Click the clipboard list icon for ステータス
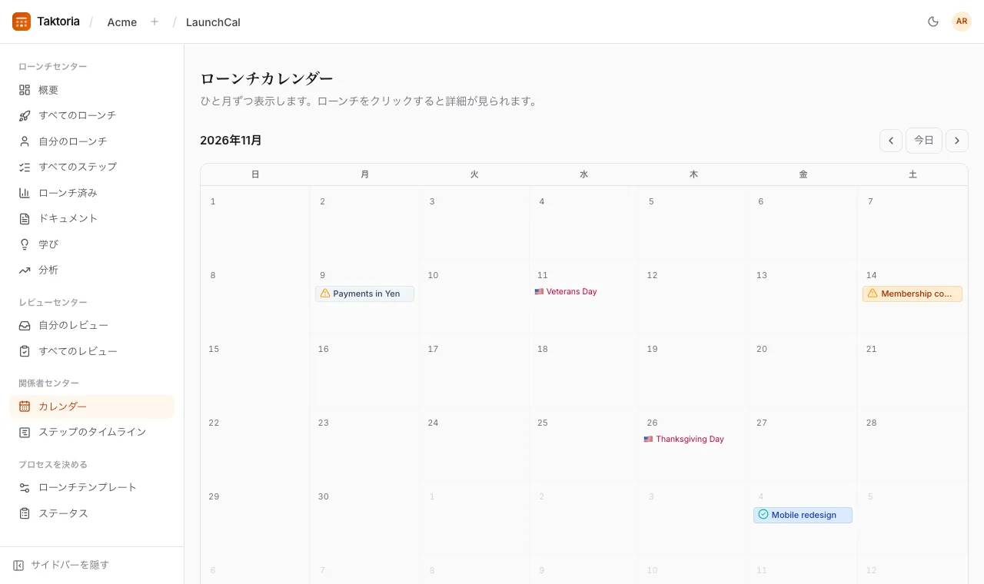Image resolution: width=984 pixels, height=584 pixels. click(x=25, y=513)
